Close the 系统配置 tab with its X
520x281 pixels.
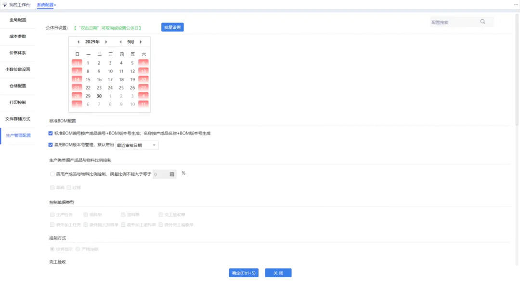pos(55,5)
